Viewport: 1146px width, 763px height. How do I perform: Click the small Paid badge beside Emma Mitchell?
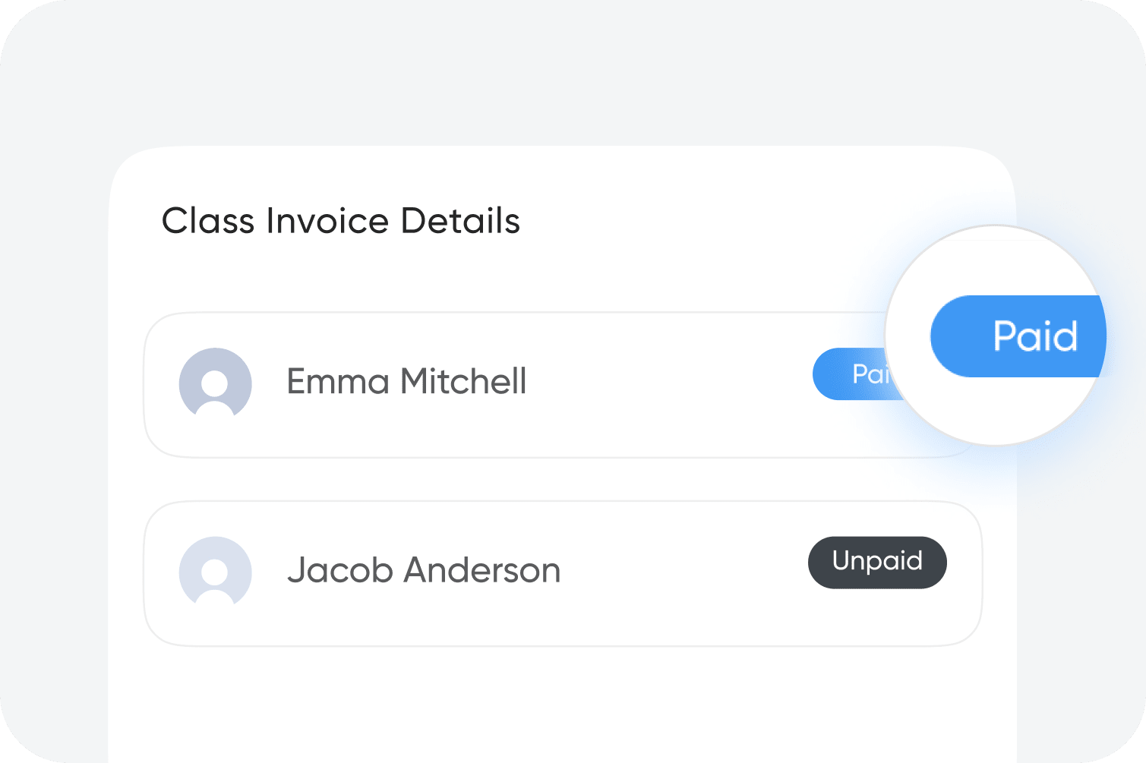click(851, 374)
